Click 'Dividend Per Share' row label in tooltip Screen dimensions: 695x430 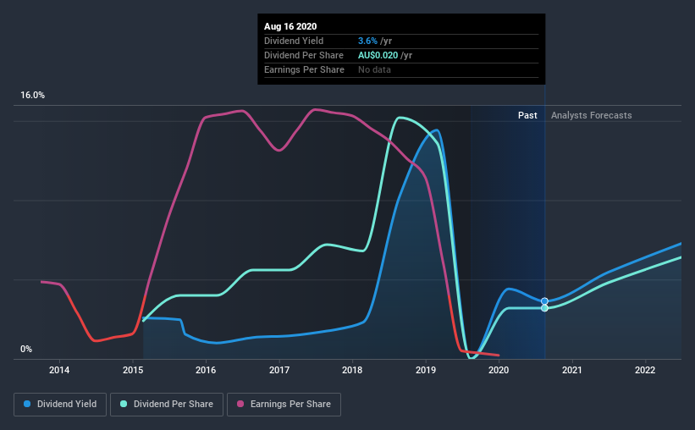[x=304, y=55]
